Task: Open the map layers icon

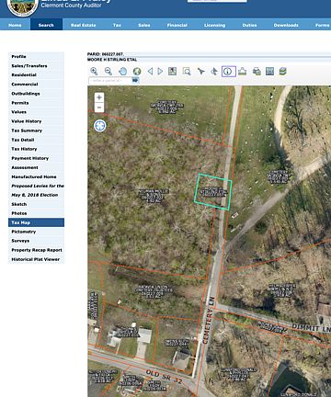Action: pyautogui.click(x=283, y=72)
